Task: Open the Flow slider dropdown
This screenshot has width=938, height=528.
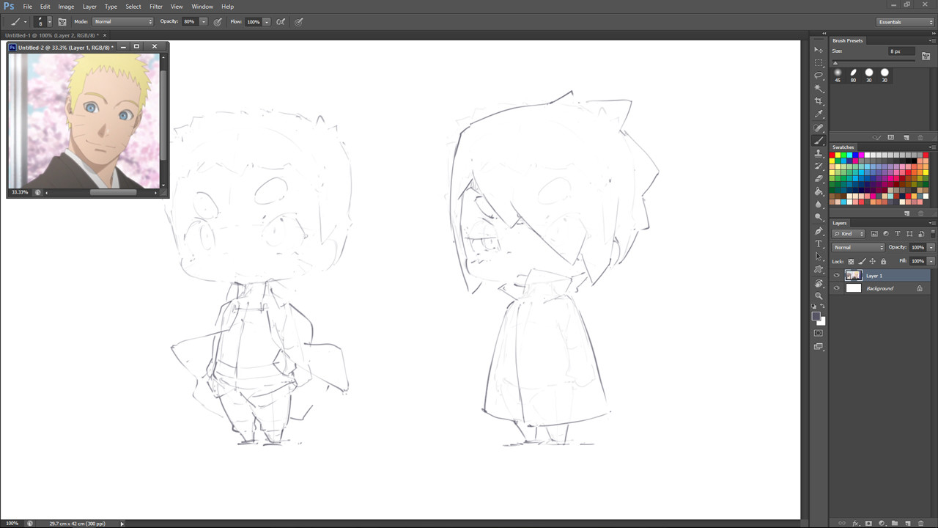Action: pyautogui.click(x=267, y=22)
